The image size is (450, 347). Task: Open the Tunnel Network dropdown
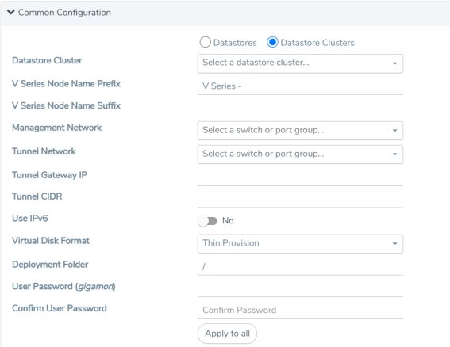(x=300, y=154)
